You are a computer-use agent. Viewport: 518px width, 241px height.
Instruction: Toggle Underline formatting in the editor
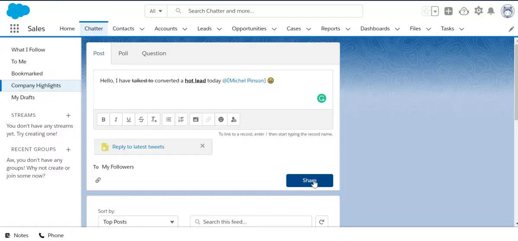[x=128, y=120]
